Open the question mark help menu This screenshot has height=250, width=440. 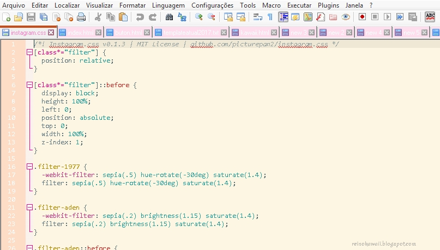pyautogui.click(x=371, y=5)
